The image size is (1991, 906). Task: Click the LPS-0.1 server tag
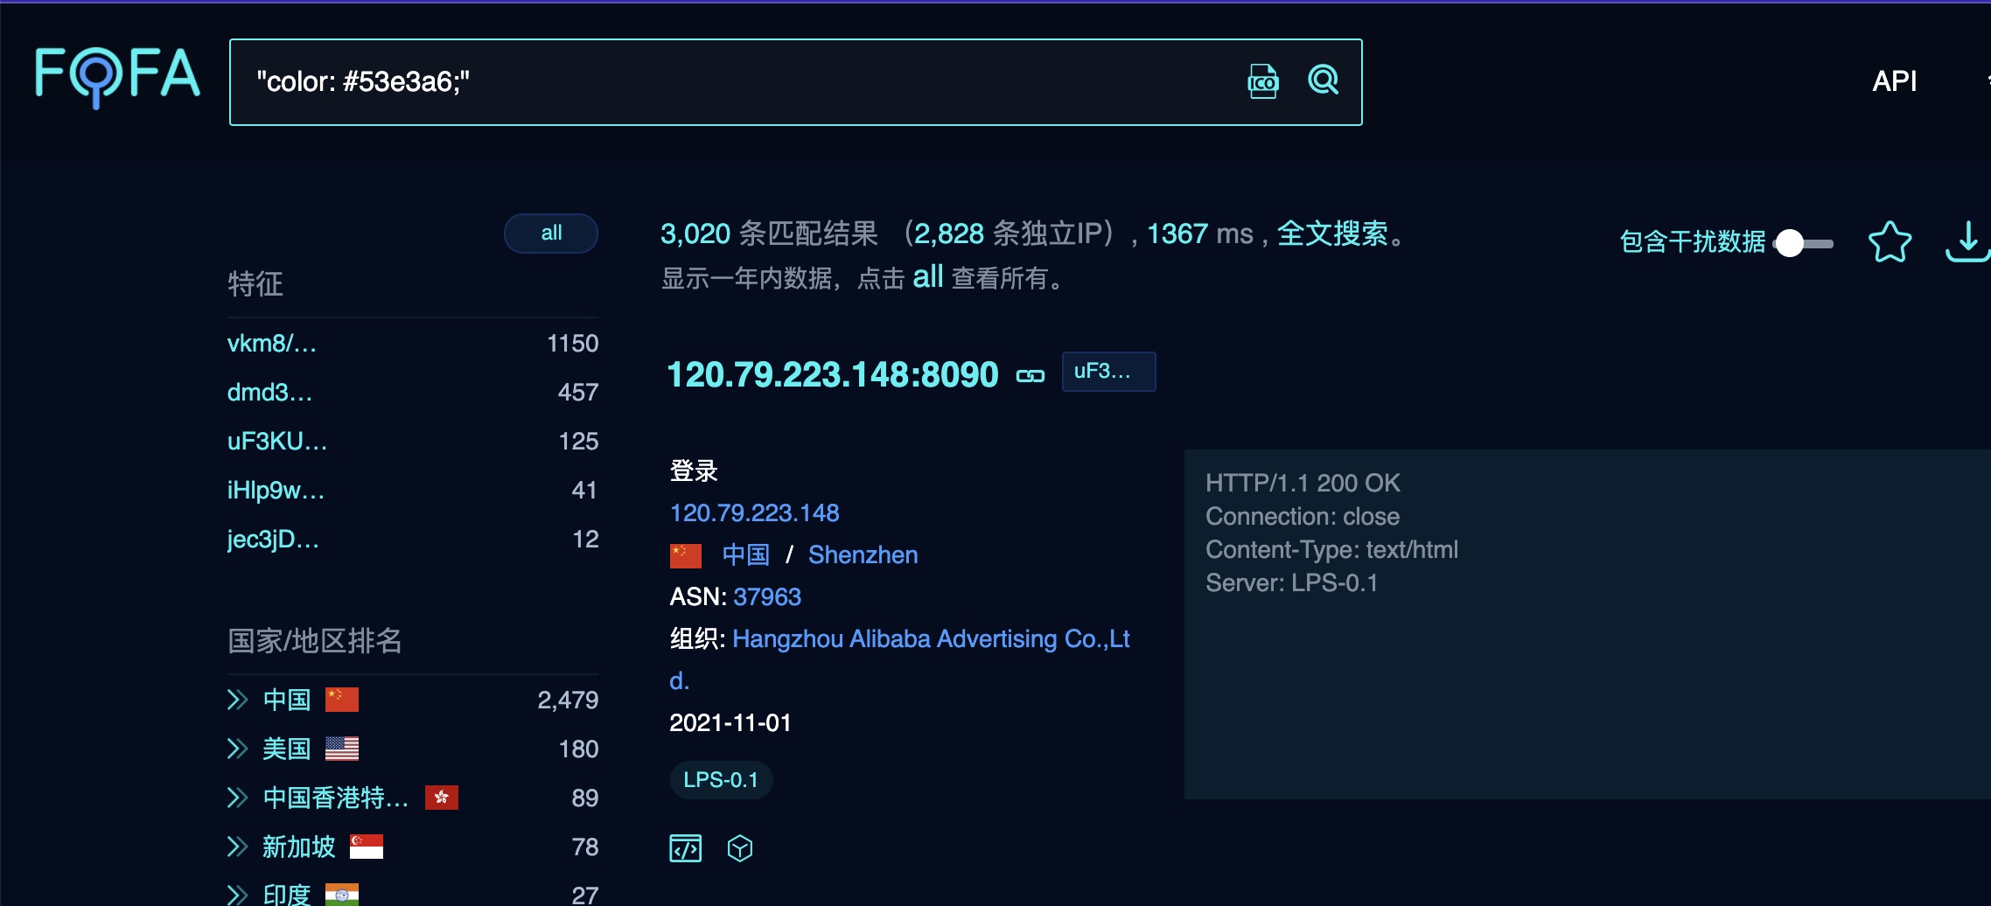coord(721,780)
